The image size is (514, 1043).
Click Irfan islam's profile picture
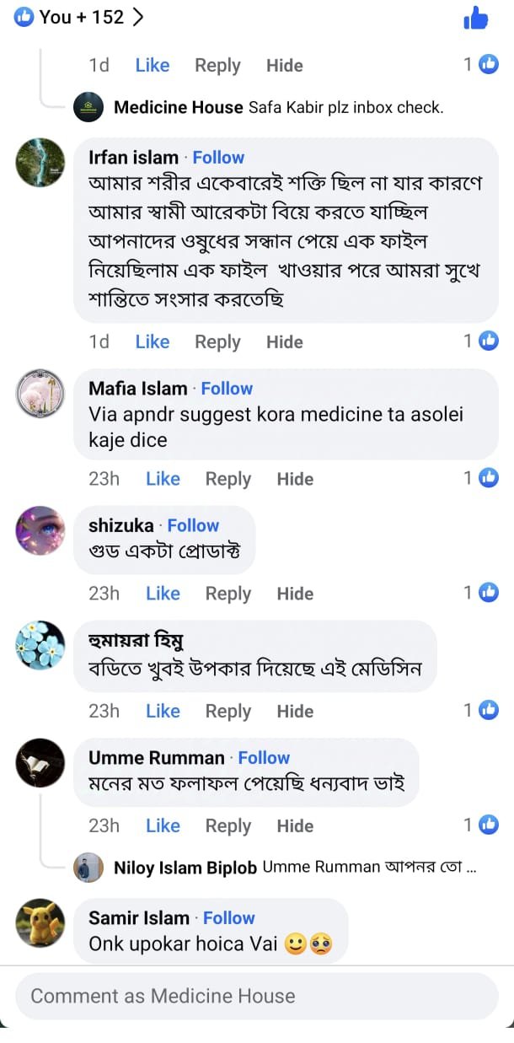coord(40,163)
